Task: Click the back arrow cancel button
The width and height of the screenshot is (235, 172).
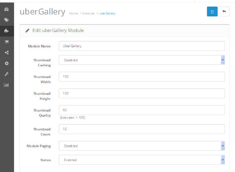Action: click(x=224, y=11)
